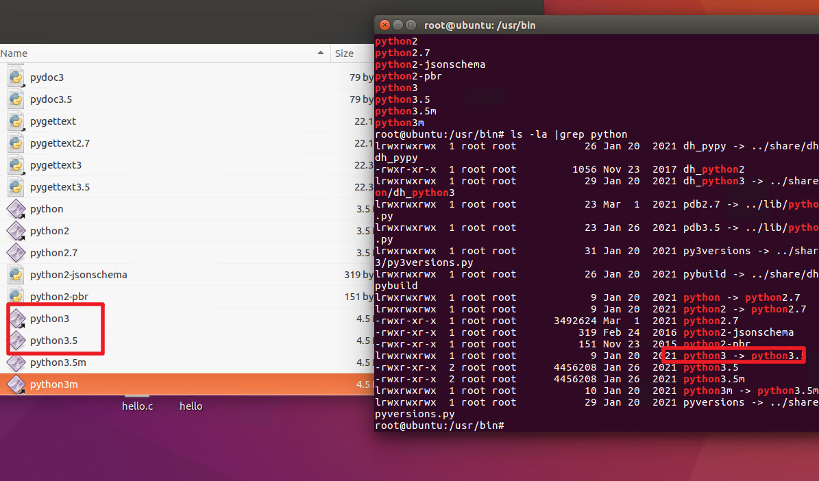
Task: Click the python3 executable link icon
Action: (17, 319)
